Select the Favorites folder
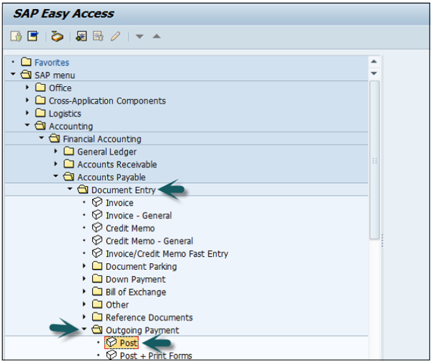434x363 pixels. [51, 63]
